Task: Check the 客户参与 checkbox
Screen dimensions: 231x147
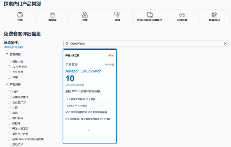Action: pos(9,118)
